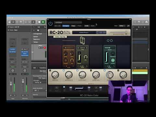Open the piano roll Functions menu
The width and height of the screenshot is (156, 117).
pos(43,68)
